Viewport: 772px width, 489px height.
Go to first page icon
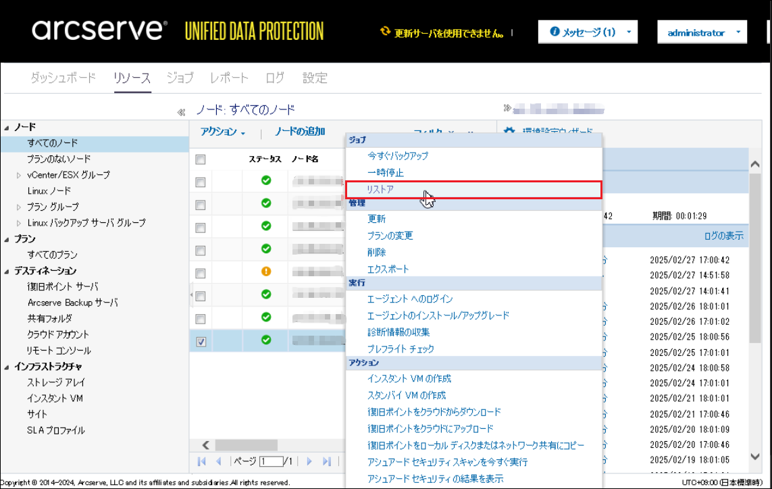pyautogui.click(x=201, y=461)
